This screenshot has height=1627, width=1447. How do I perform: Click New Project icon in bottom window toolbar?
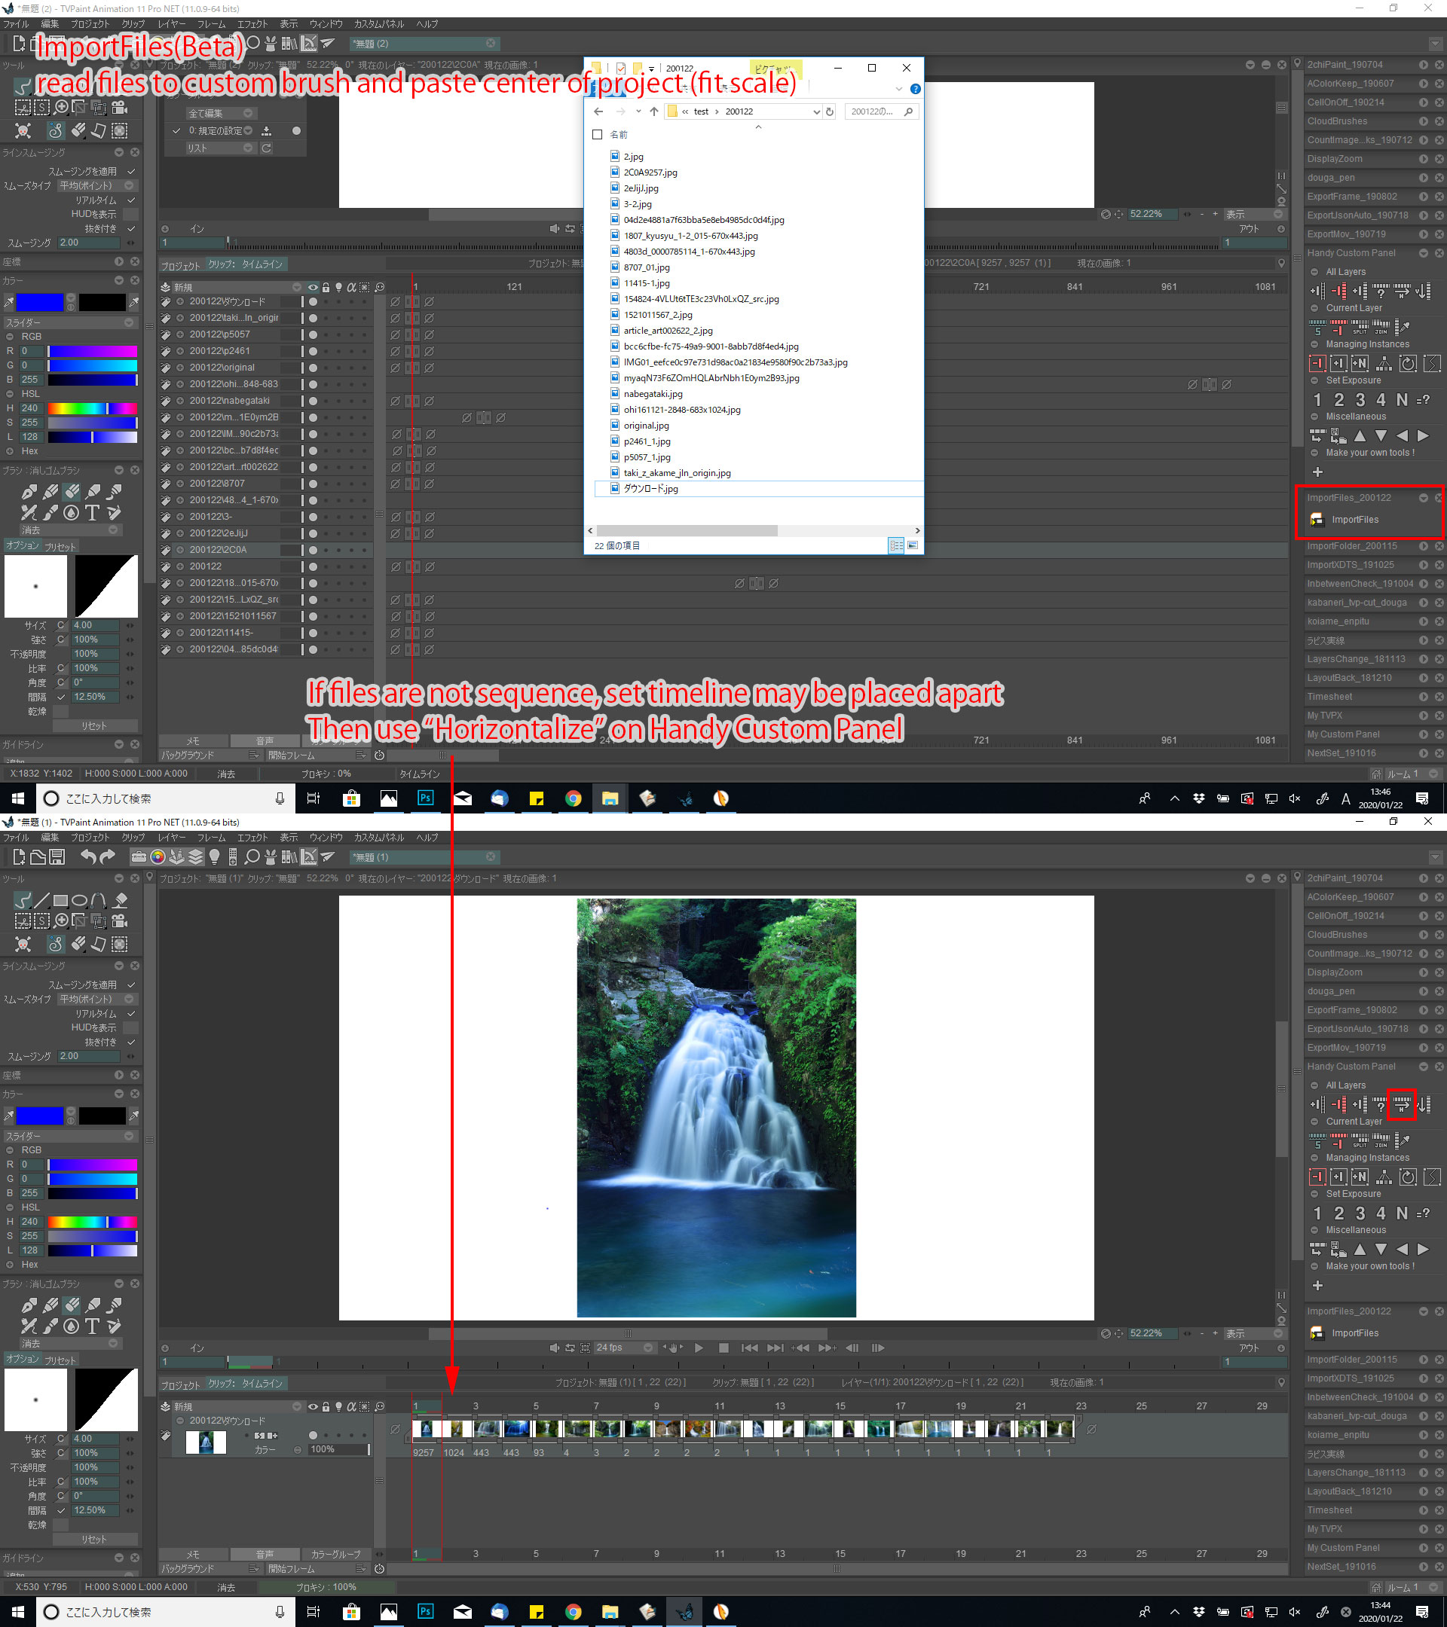click(19, 856)
